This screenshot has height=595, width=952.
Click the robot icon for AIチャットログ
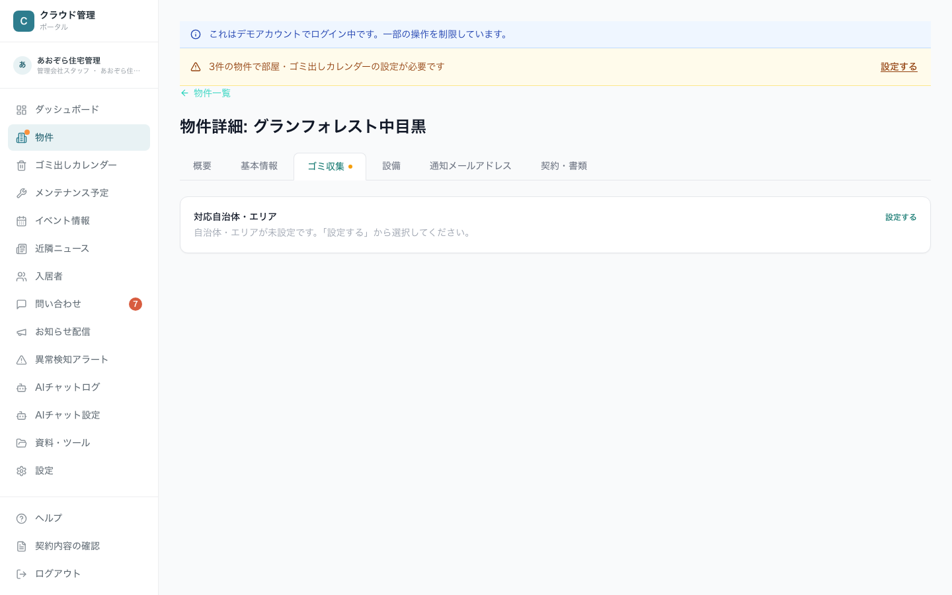tap(21, 387)
